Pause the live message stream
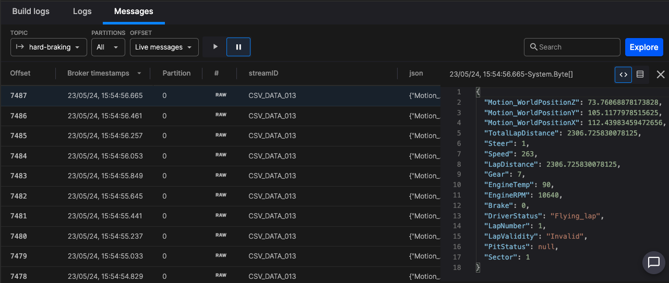Screen dimensions: 669x283 click(x=238, y=47)
